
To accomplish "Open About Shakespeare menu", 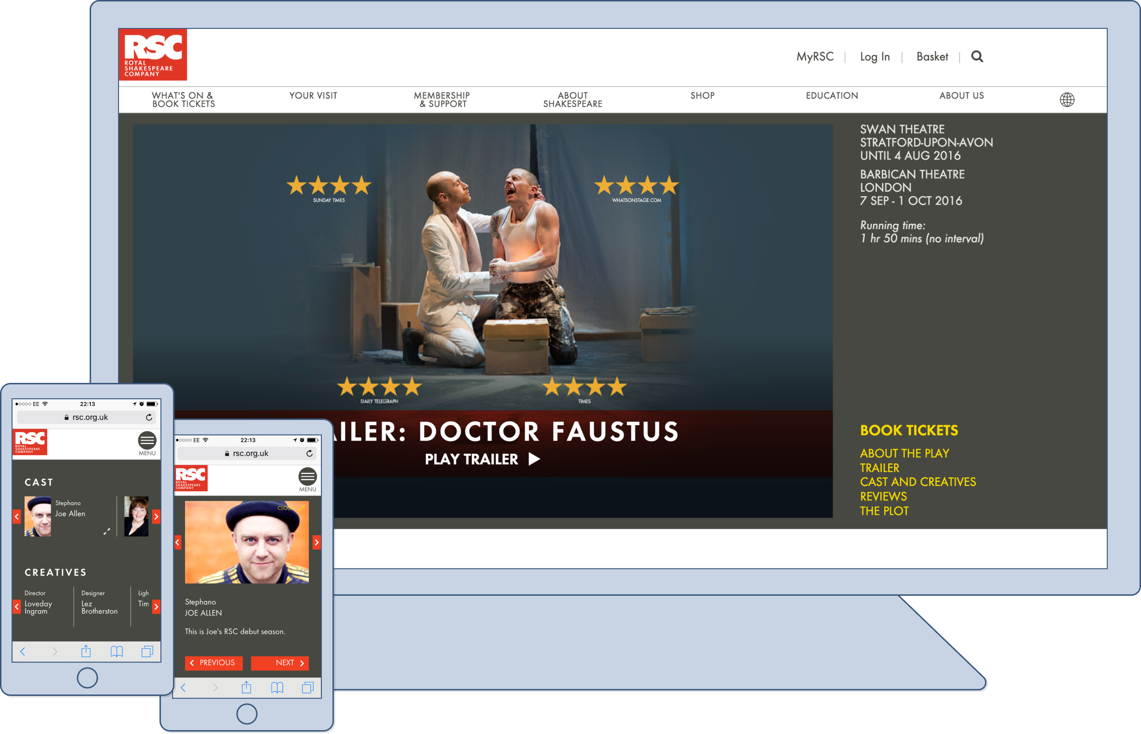I will (572, 100).
